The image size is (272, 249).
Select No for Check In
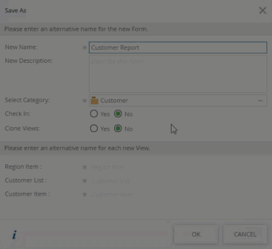click(x=118, y=114)
